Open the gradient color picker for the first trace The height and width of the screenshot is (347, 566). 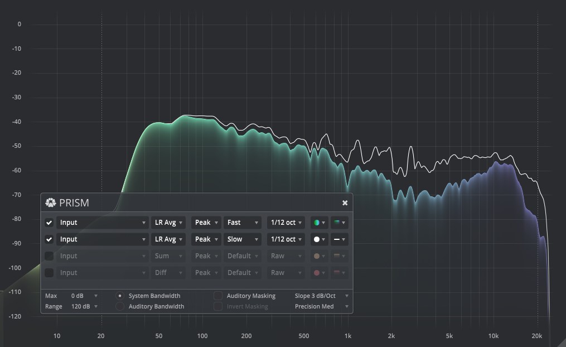point(320,223)
